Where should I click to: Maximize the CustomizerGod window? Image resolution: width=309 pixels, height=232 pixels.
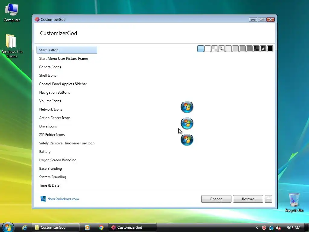coord(262,20)
